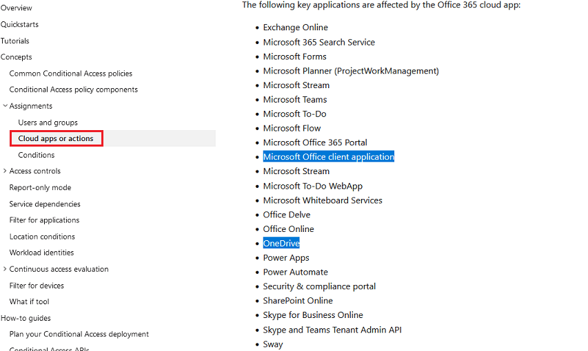
Task: Open Filter for devices article
Action: pyautogui.click(x=37, y=286)
